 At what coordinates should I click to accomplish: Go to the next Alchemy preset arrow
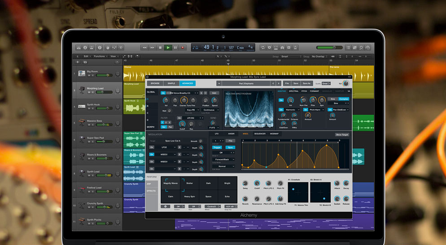click(x=279, y=83)
